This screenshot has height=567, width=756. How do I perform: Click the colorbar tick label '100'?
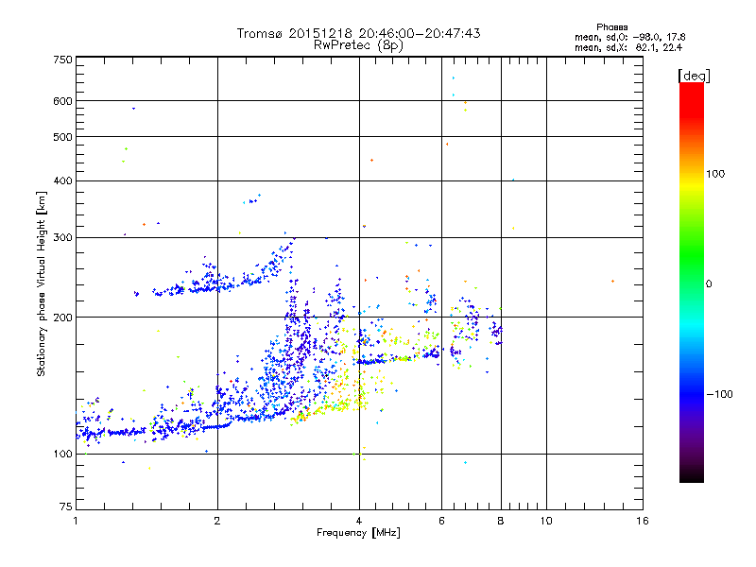coord(715,174)
